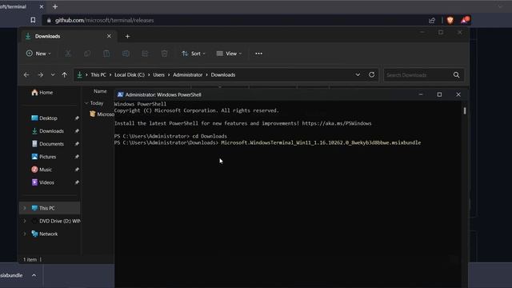Screen dimensions: 512x288
Task: Click the New button in File Explorer toolbar
Action: point(38,54)
